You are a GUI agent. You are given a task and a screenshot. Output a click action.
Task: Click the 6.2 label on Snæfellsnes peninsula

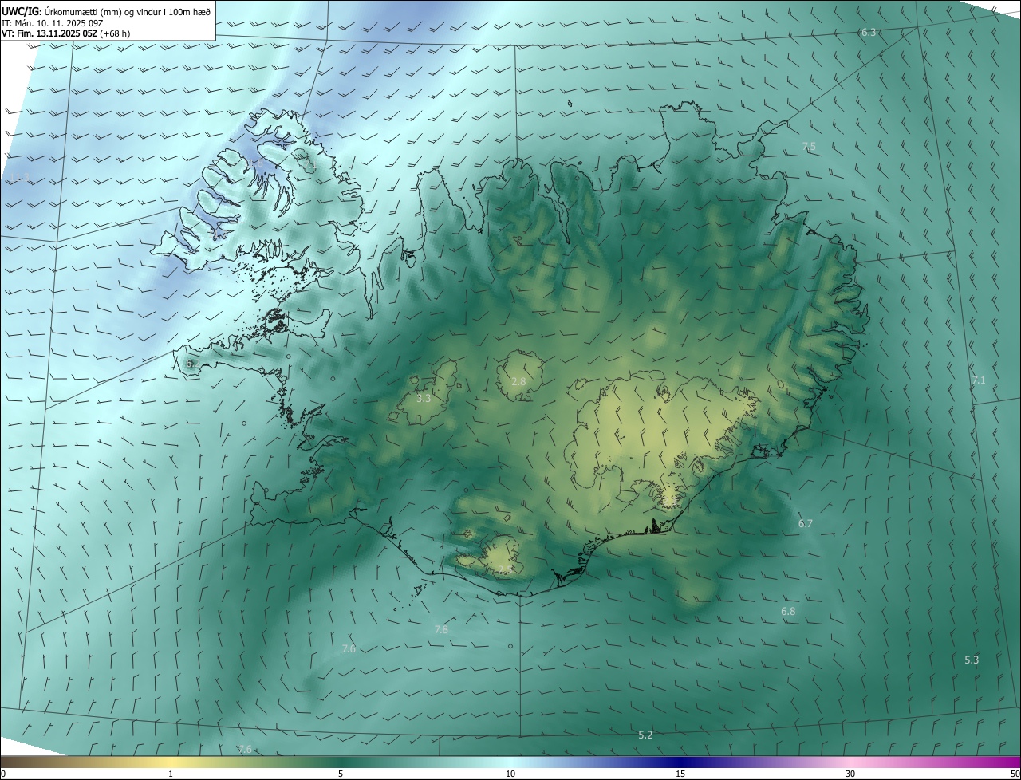191,364
